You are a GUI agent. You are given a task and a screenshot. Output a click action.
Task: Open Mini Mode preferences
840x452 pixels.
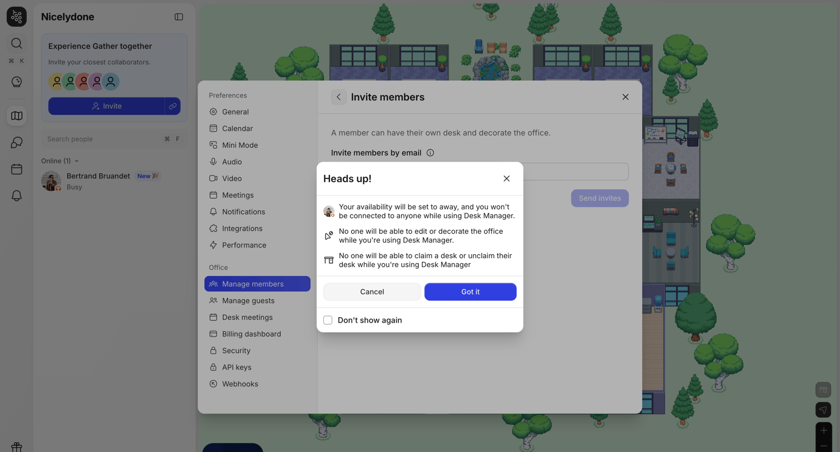[x=257, y=145]
